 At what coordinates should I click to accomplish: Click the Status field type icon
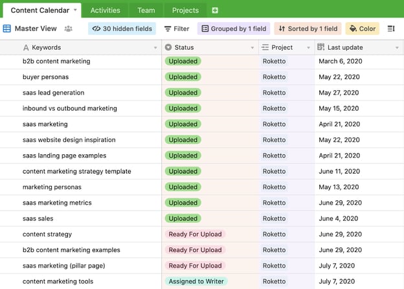(x=168, y=47)
